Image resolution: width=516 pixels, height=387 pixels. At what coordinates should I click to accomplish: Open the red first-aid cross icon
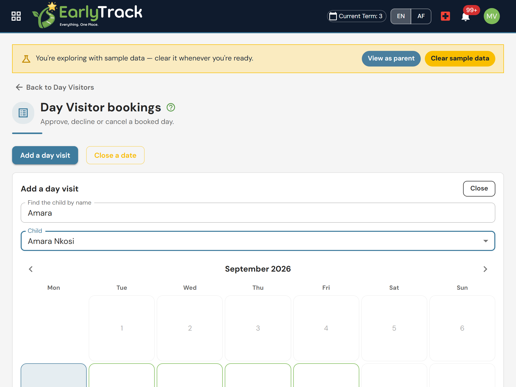click(x=445, y=16)
